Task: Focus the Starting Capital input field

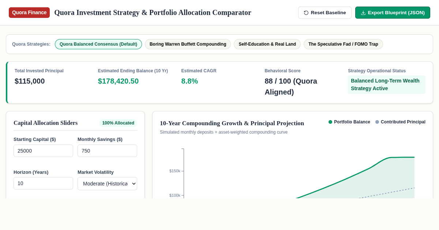Action: (43, 151)
